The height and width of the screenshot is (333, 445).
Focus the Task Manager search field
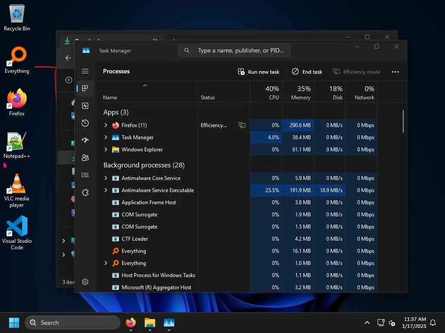click(234, 50)
